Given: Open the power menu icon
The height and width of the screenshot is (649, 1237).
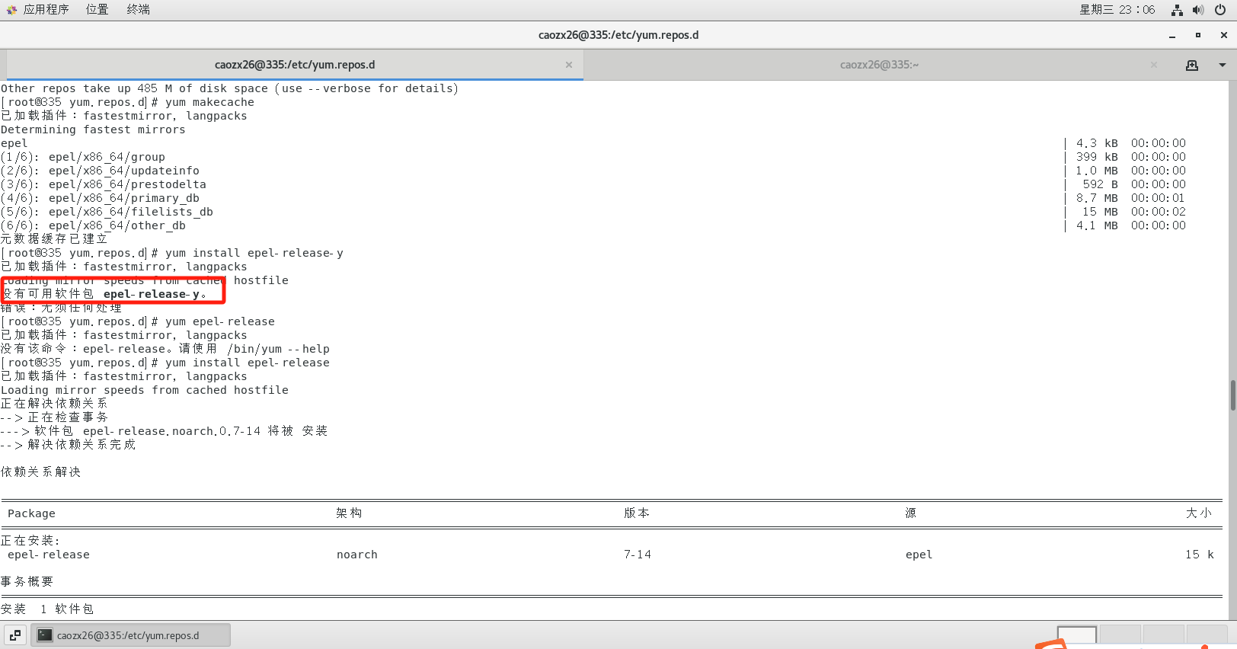Looking at the screenshot, I should [1220, 10].
